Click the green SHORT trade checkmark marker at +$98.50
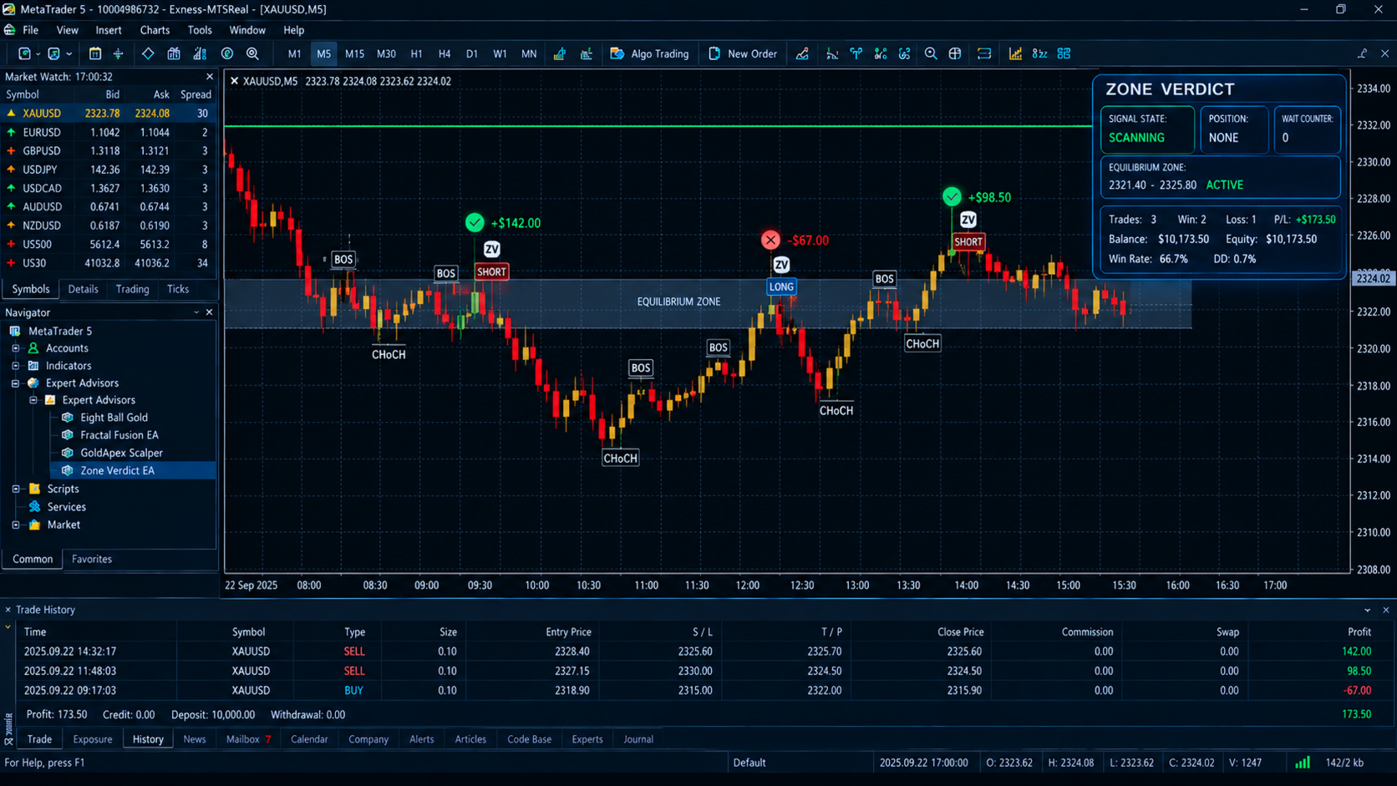Viewport: 1397px width, 786px height. pyautogui.click(x=952, y=197)
